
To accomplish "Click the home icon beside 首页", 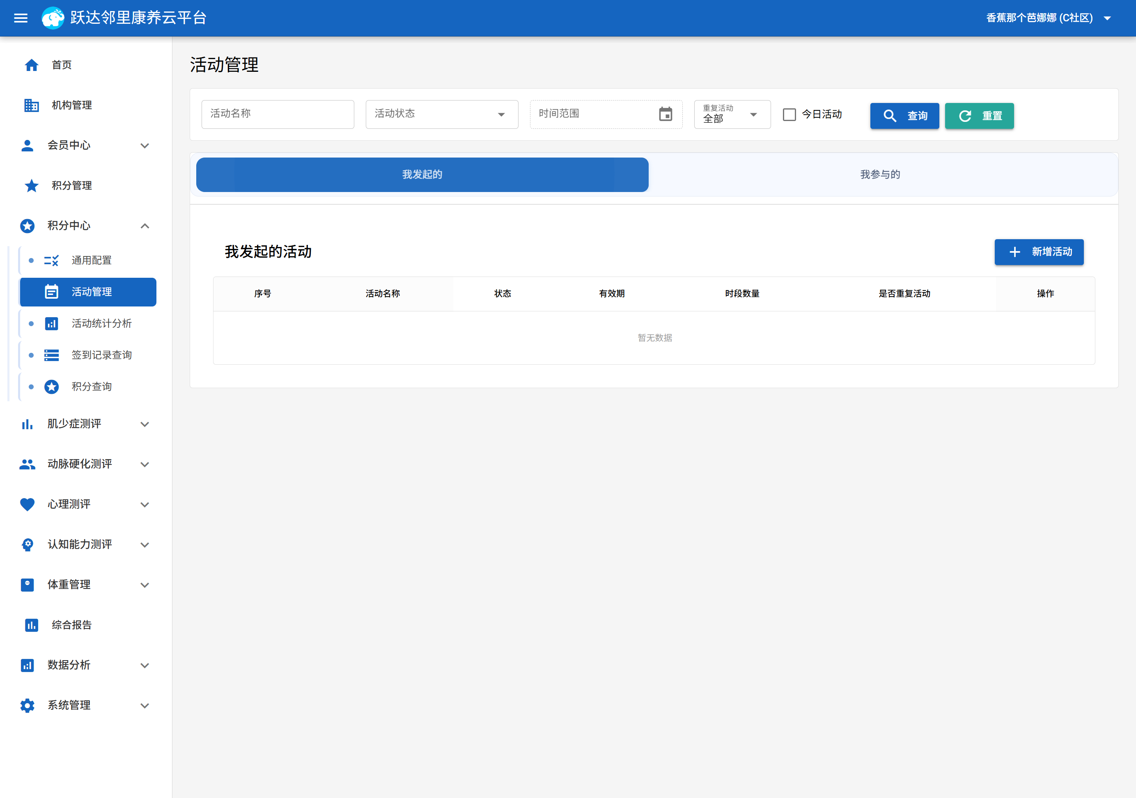I will [x=32, y=65].
